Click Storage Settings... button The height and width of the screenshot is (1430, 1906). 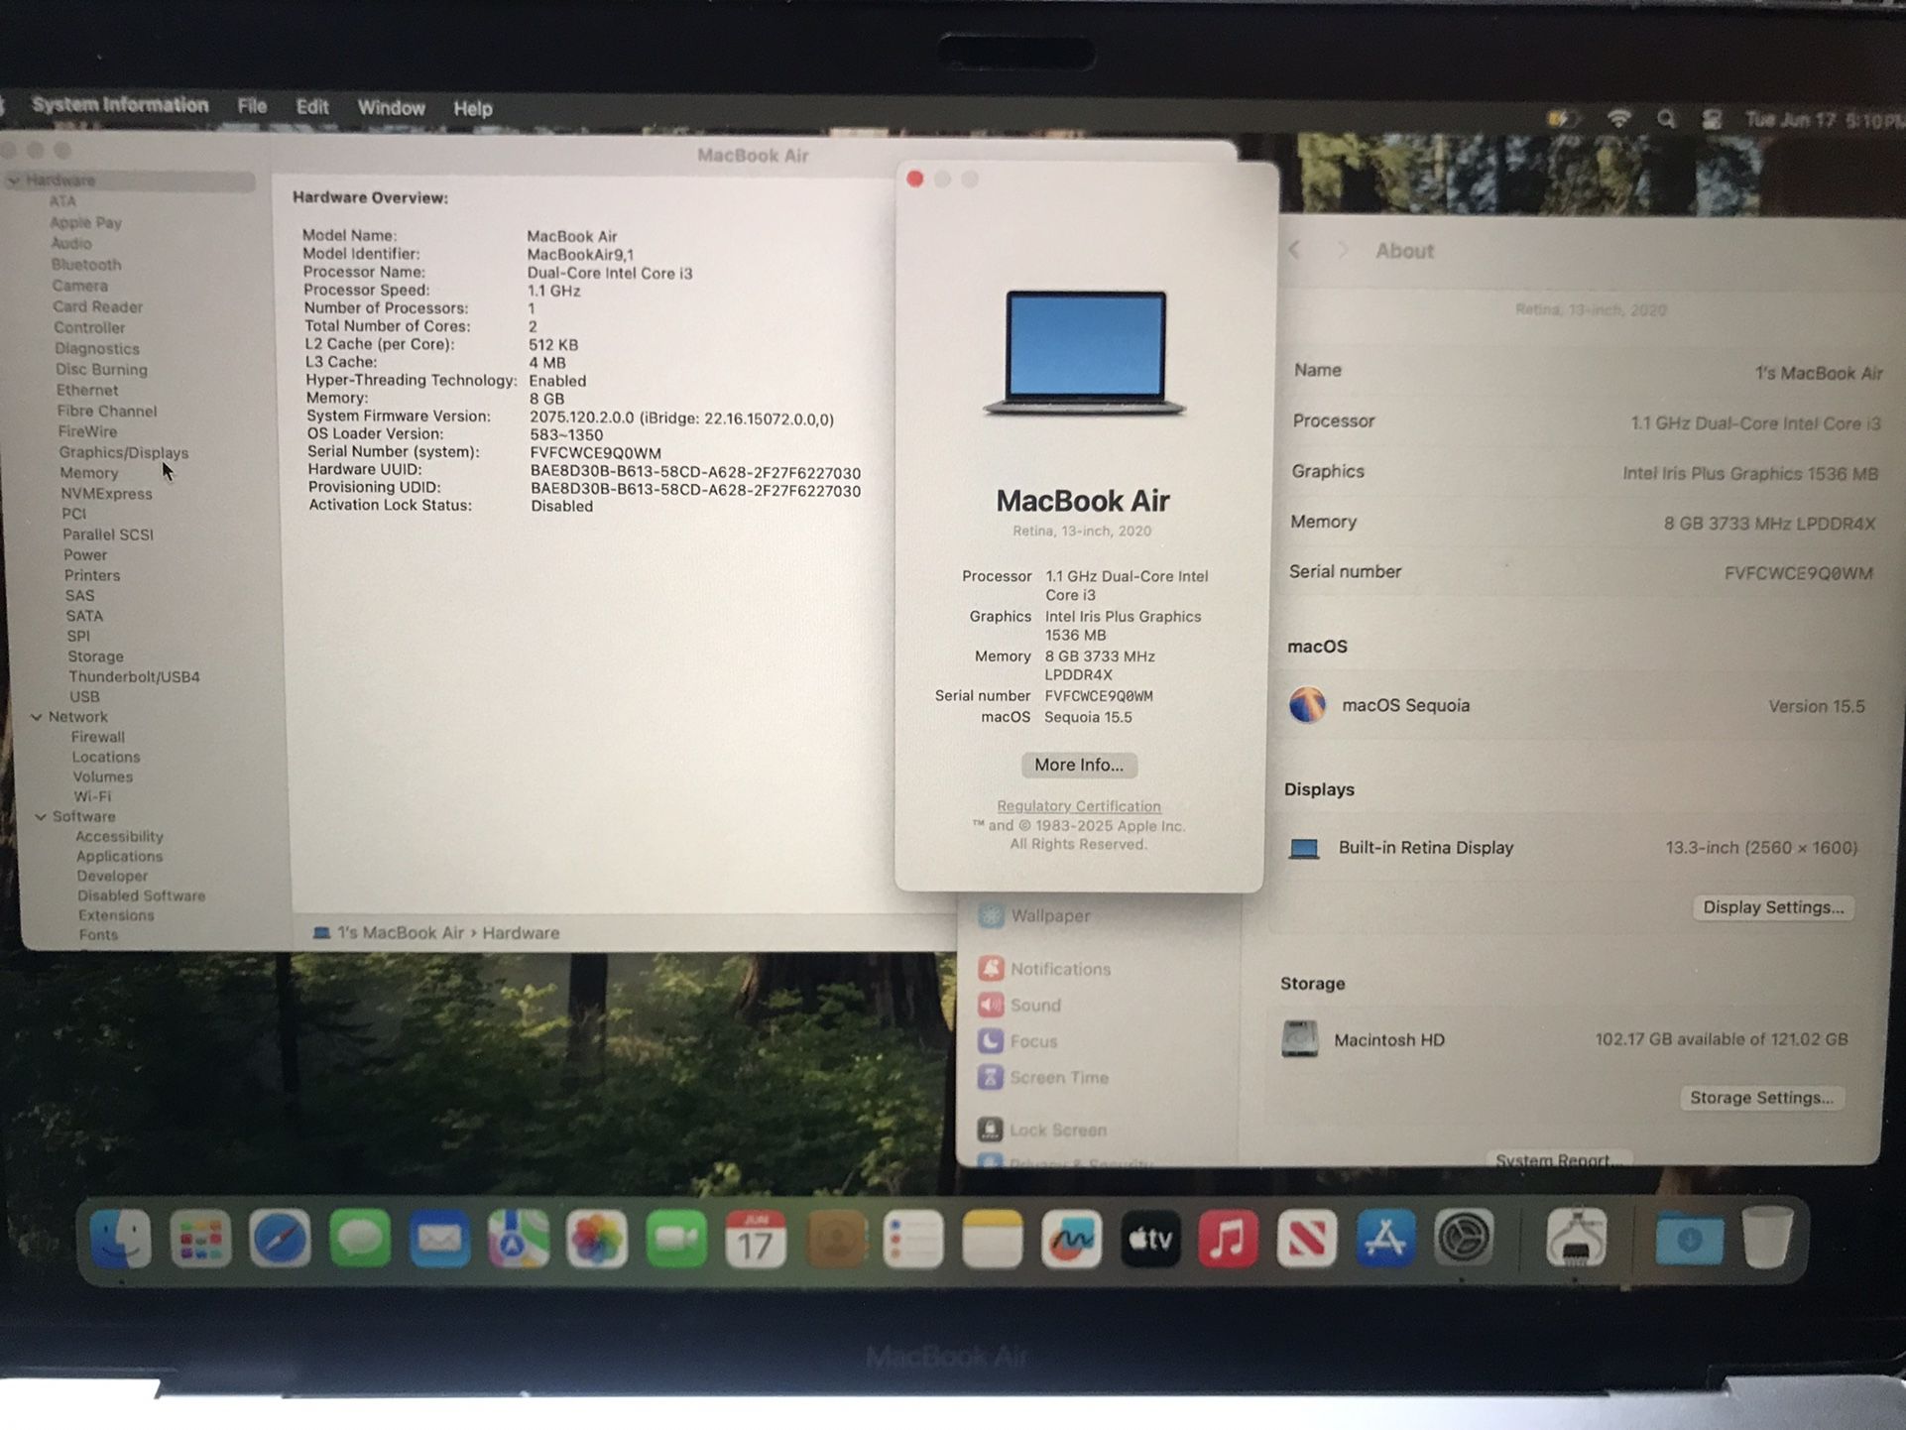coord(1761,1098)
